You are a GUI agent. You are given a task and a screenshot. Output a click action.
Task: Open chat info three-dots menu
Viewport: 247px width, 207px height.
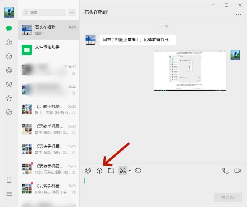click(239, 14)
